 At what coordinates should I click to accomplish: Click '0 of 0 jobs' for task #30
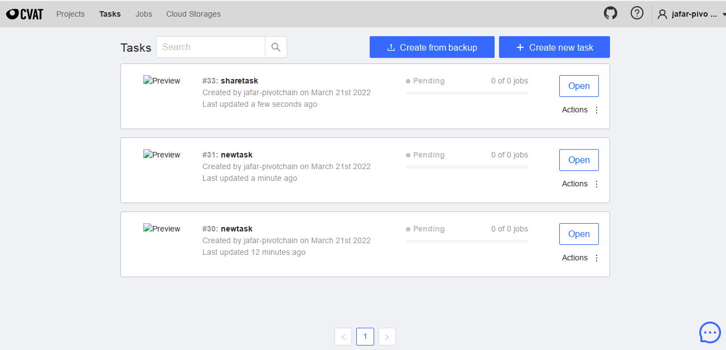(510, 229)
